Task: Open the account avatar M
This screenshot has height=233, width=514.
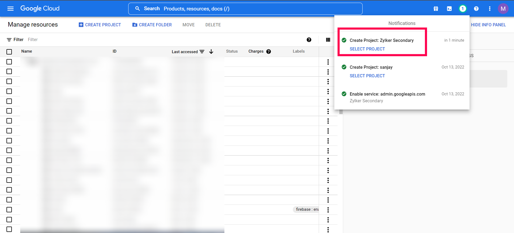Action: (503, 9)
